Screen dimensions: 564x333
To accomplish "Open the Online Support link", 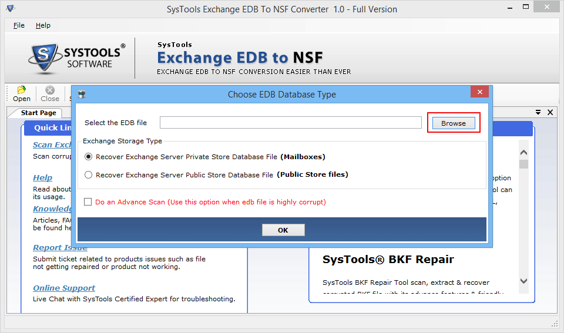I will (64, 288).
